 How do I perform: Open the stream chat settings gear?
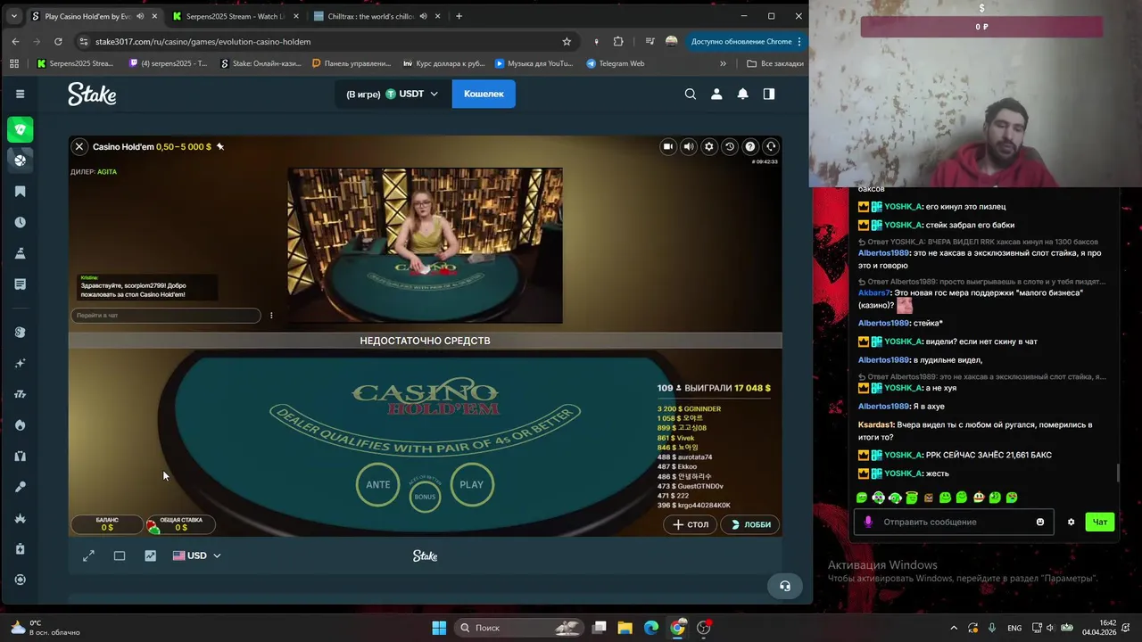[x=1072, y=522]
